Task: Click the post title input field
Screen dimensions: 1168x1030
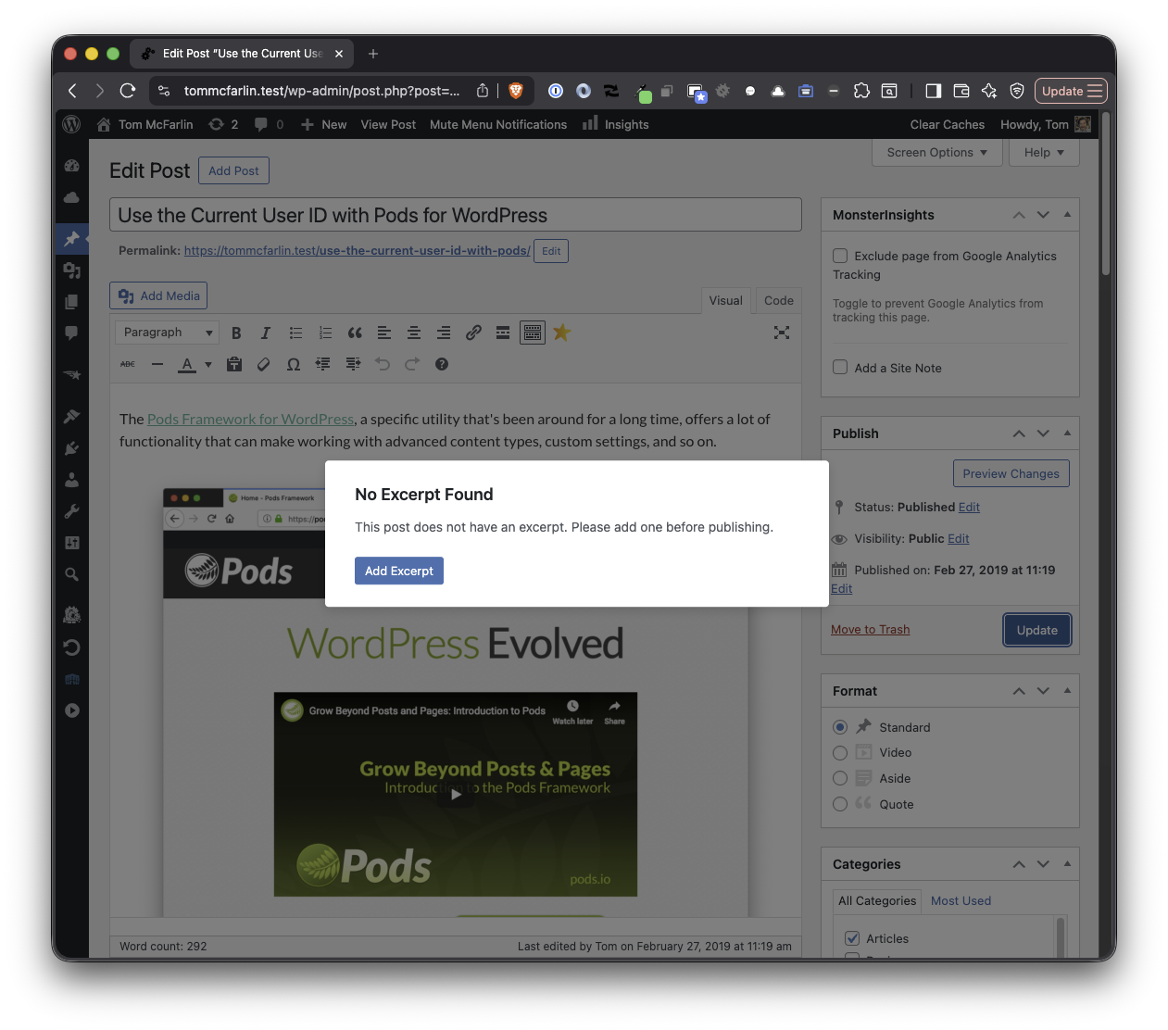Action: click(x=455, y=215)
